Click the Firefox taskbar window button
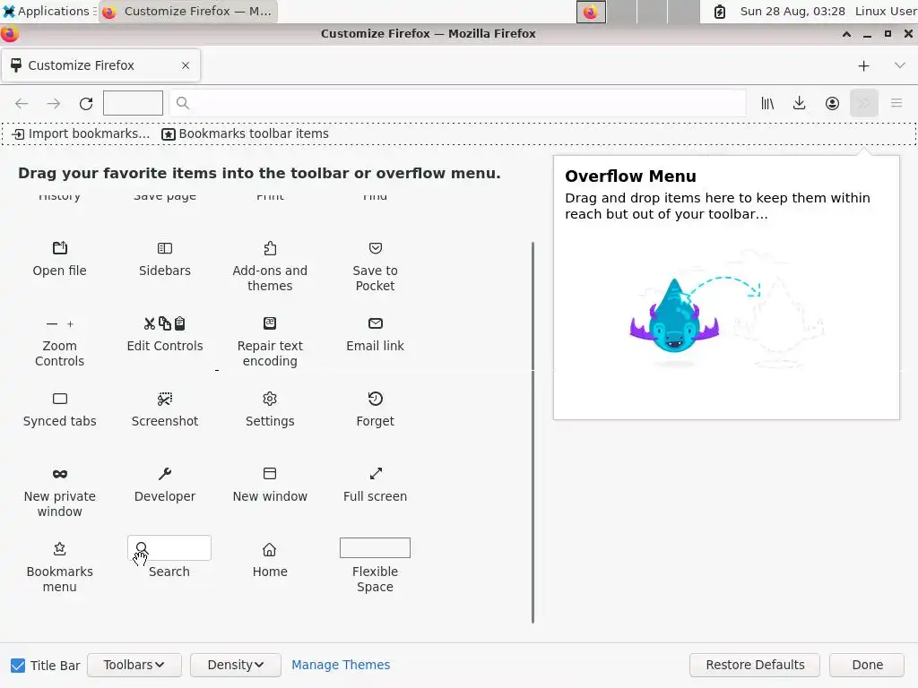Image resolution: width=918 pixels, height=688 pixels. [x=188, y=11]
